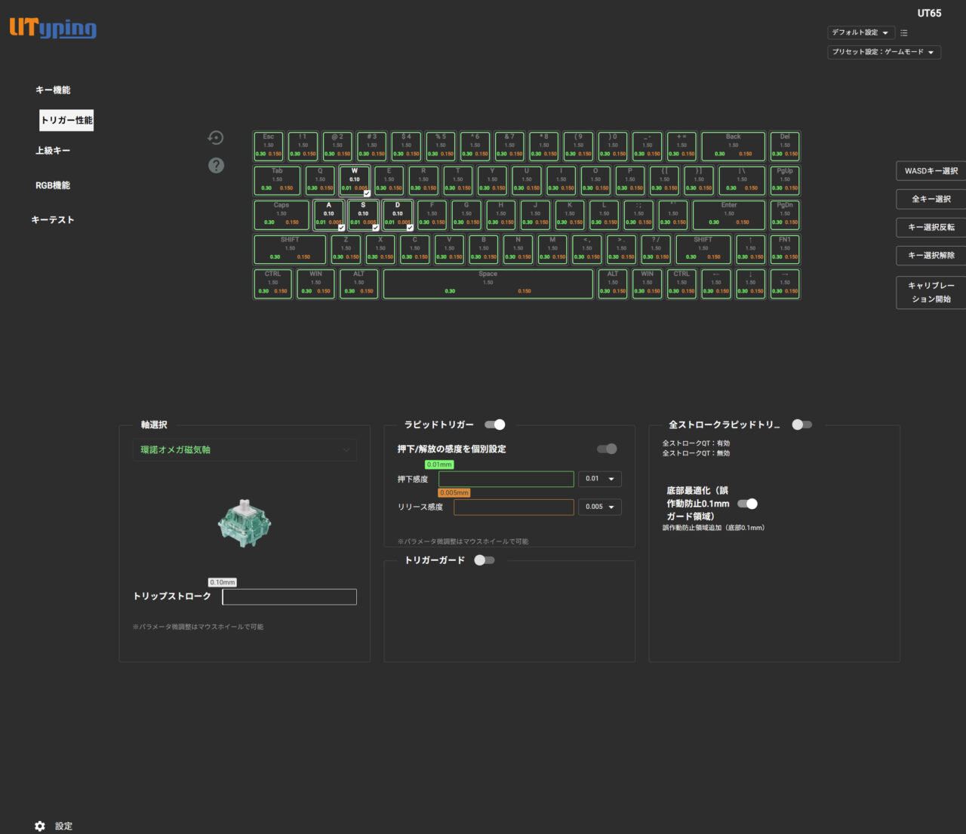Open the デフォルト設定 dropdown
Image resolution: width=966 pixels, height=834 pixels.
pos(860,32)
